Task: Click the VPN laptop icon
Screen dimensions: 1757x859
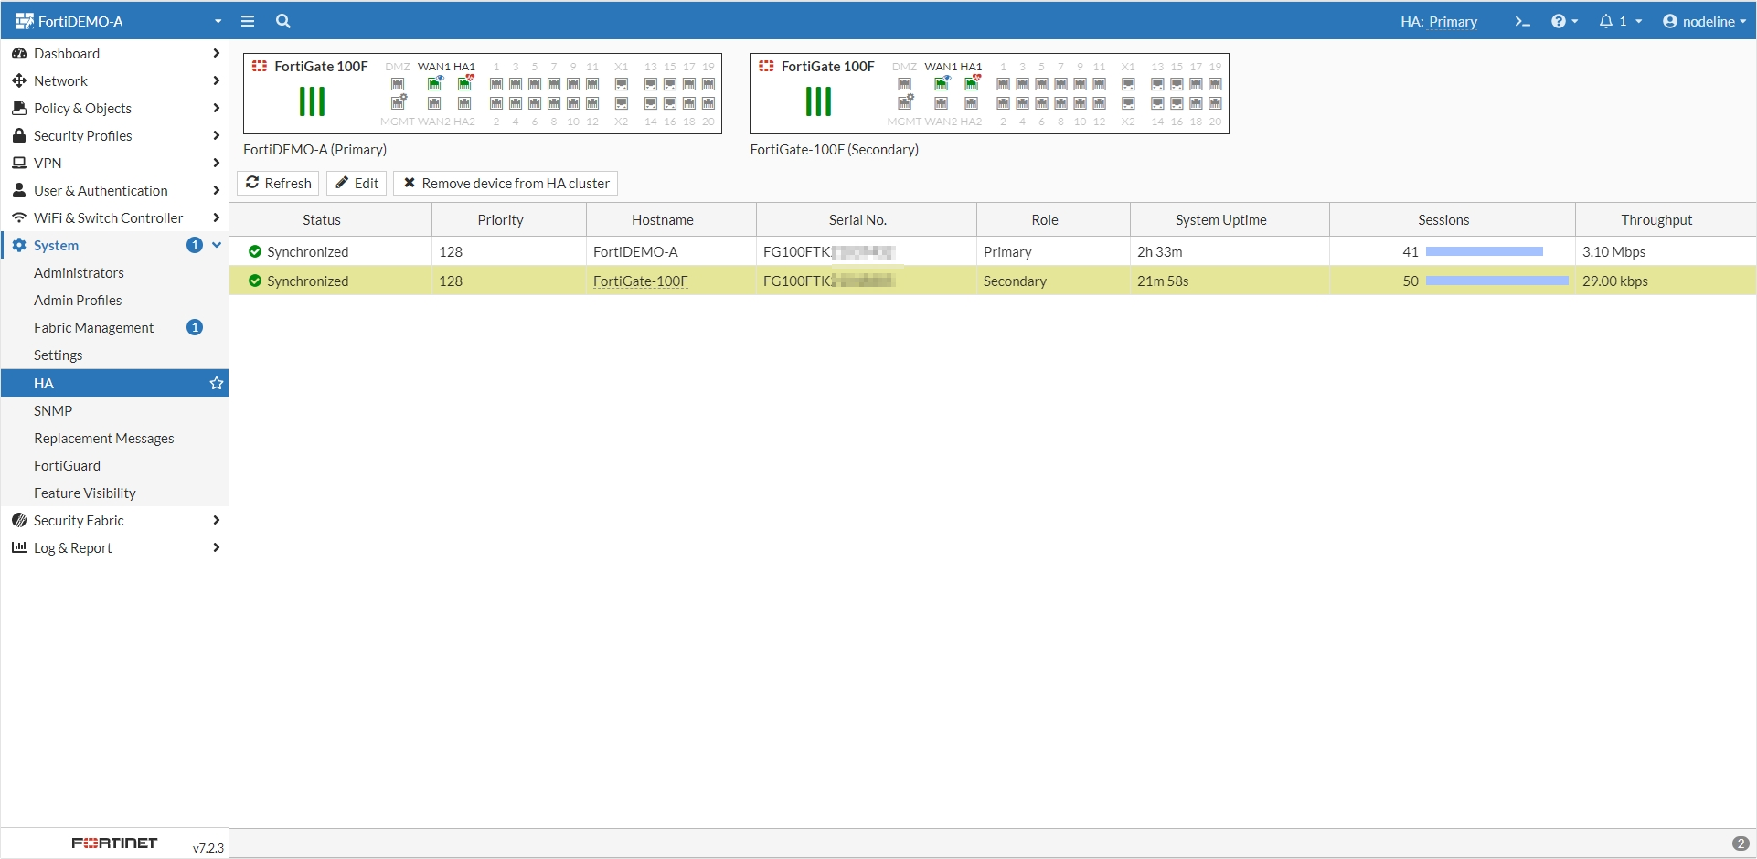Action: [x=19, y=163]
